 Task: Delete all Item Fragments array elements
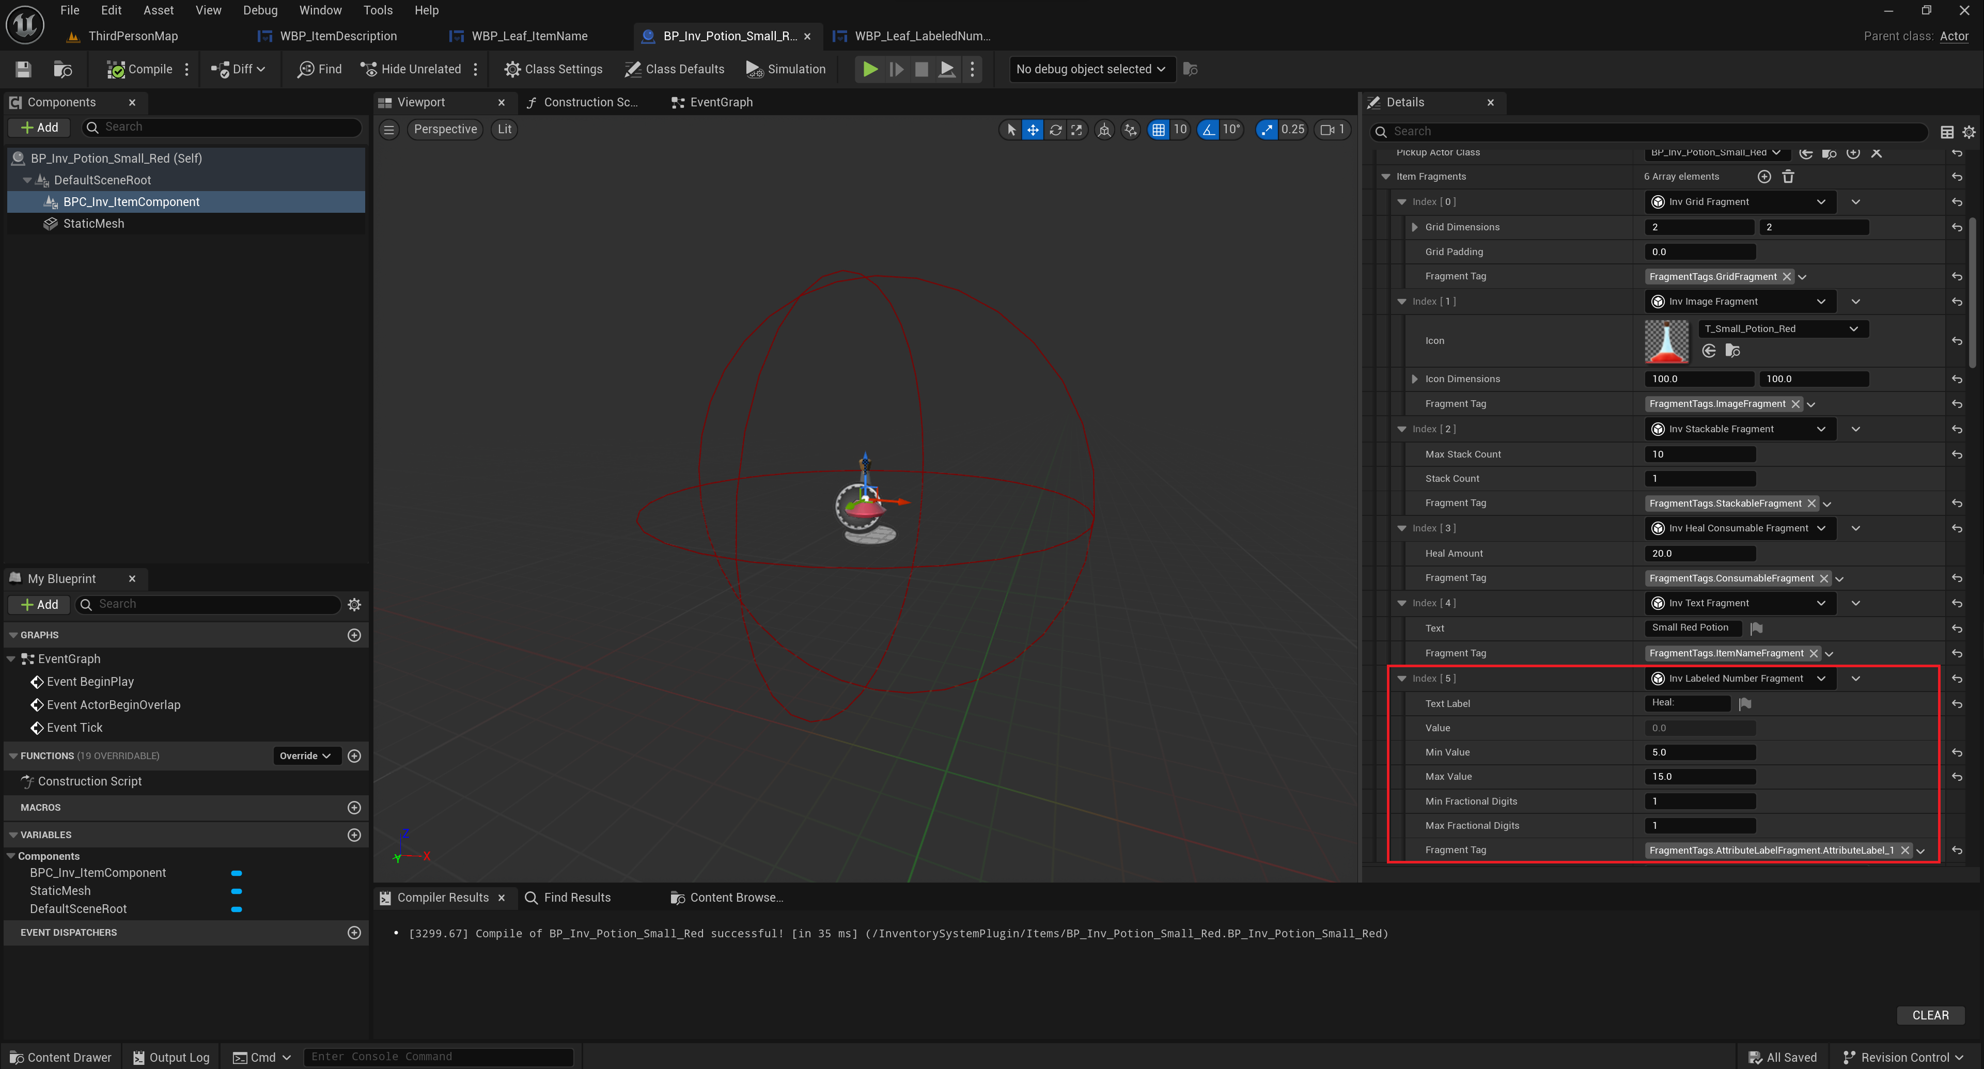1788,177
